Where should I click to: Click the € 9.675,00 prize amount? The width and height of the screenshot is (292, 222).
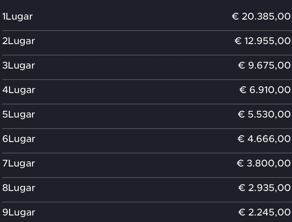coord(264,65)
